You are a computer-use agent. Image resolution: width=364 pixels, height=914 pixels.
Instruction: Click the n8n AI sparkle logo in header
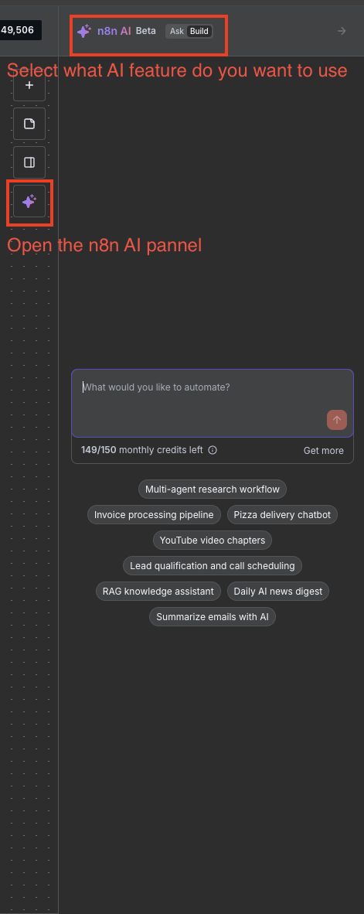84,32
